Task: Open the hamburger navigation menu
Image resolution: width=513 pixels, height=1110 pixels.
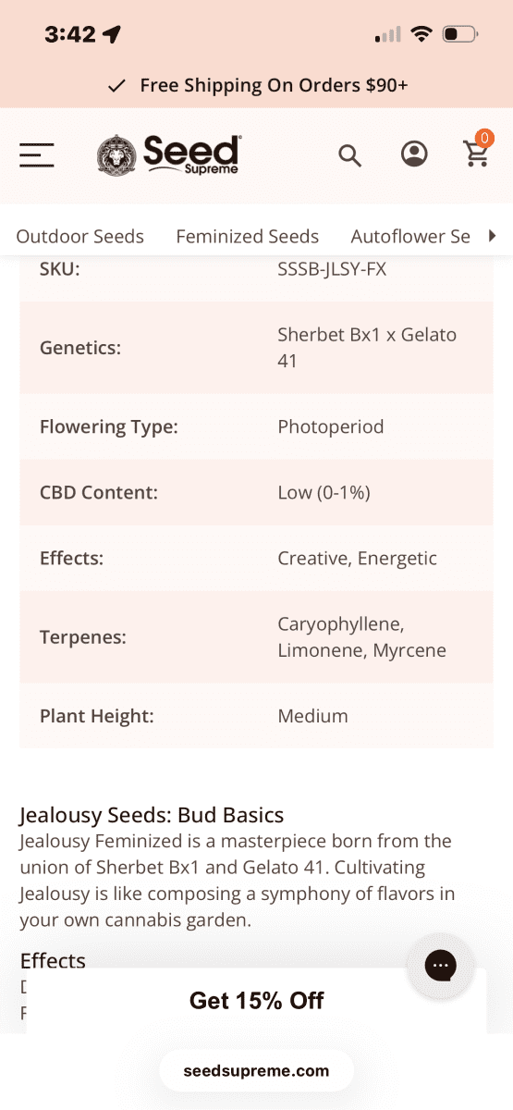Action: click(37, 154)
